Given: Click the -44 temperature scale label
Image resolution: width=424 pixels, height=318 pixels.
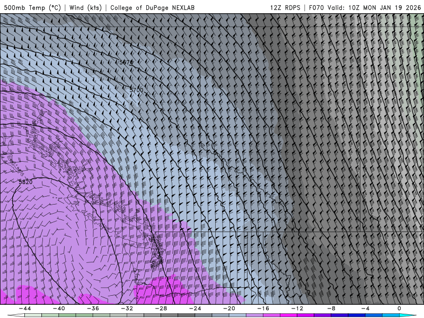Looking at the screenshot, I should point(25,308).
